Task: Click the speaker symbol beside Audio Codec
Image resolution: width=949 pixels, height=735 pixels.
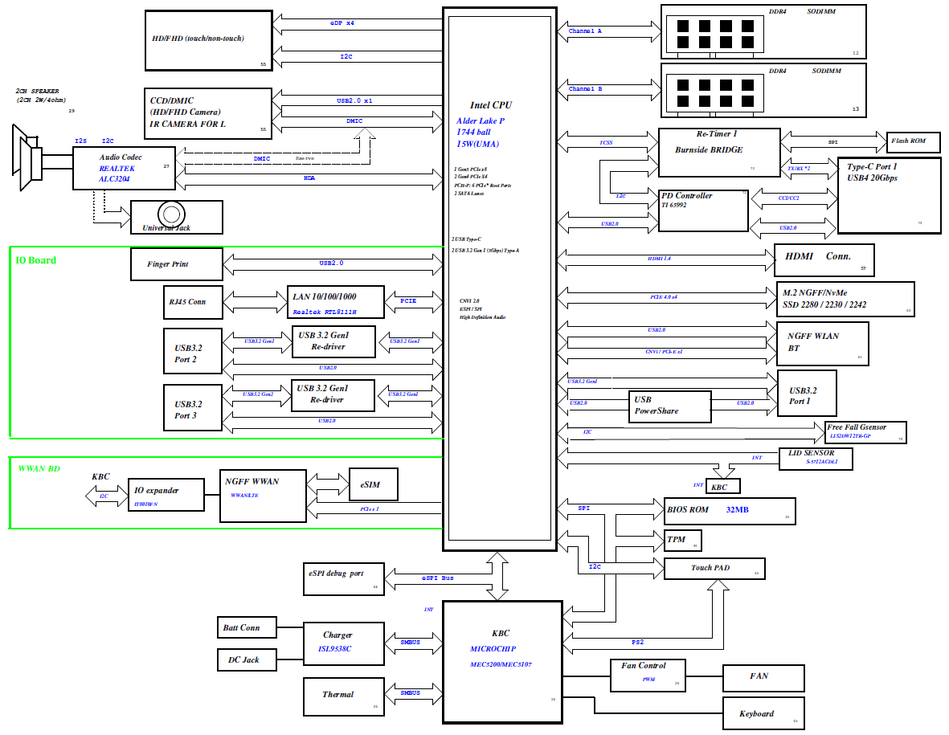Action: (x=27, y=157)
